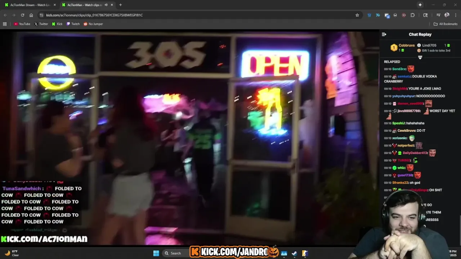Open the Extensions puzzle menu
This screenshot has height=259, width=461.
click(413, 15)
